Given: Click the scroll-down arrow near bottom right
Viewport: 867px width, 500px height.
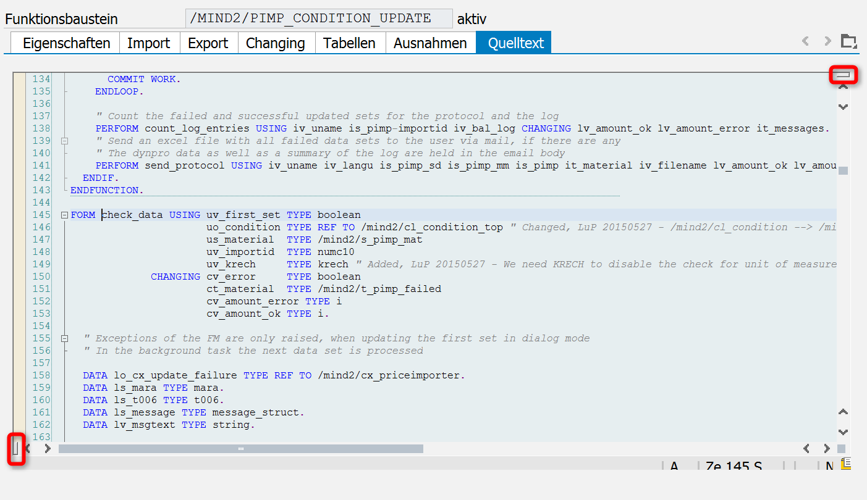Looking at the screenshot, I should pos(843,432).
